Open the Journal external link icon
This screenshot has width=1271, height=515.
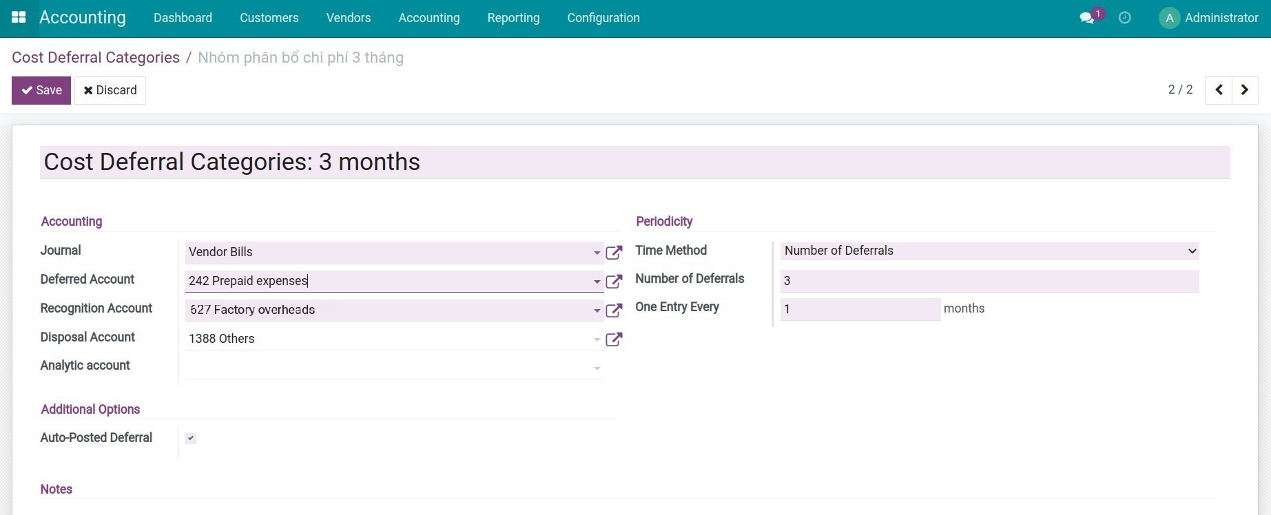tap(614, 253)
